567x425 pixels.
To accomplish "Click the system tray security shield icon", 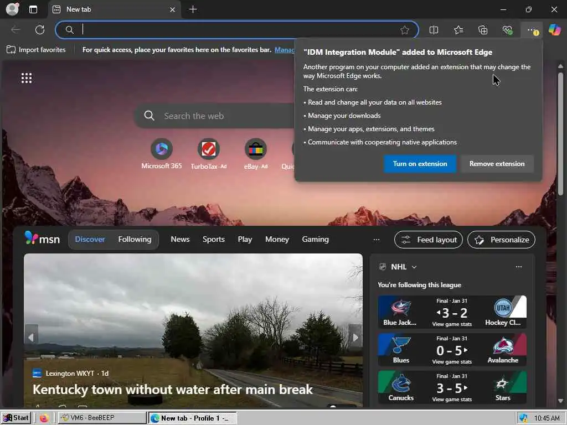I will pos(523,418).
